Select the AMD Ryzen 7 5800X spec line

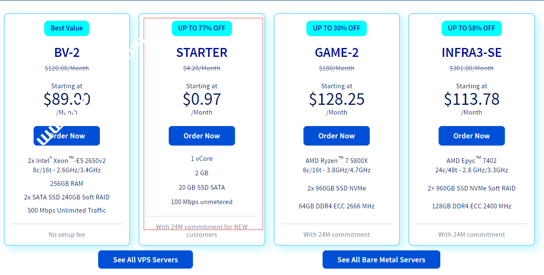[x=337, y=161]
